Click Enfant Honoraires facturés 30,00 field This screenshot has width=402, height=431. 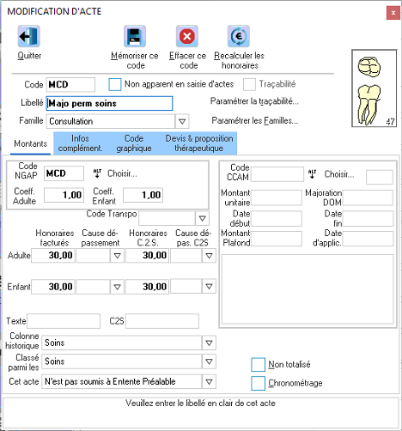click(x=53, y=287)
